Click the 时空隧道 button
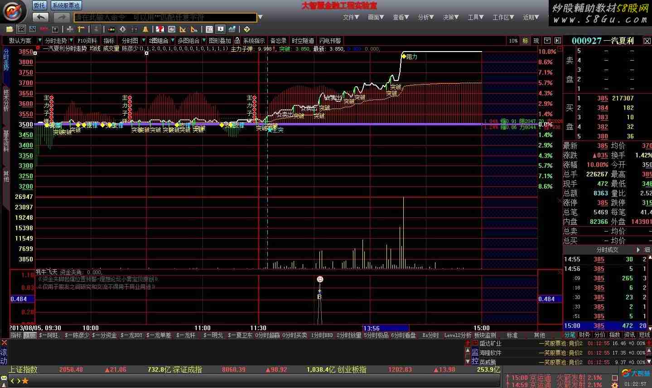652x388 pixels. coord(303,41)
